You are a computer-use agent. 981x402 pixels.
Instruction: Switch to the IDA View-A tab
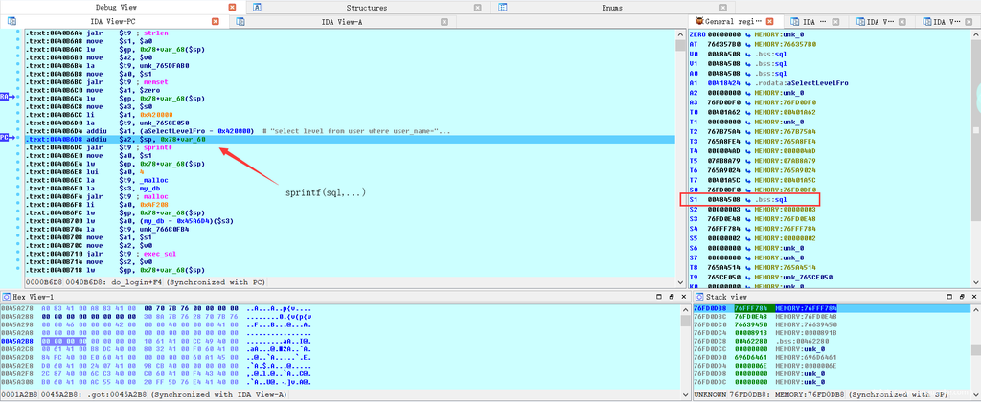pos(346,21)
